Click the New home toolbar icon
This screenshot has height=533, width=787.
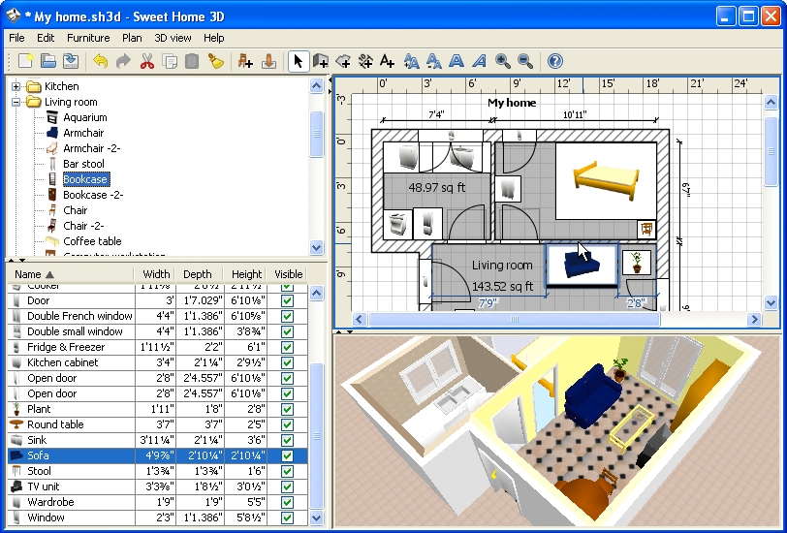coord(26,61)
